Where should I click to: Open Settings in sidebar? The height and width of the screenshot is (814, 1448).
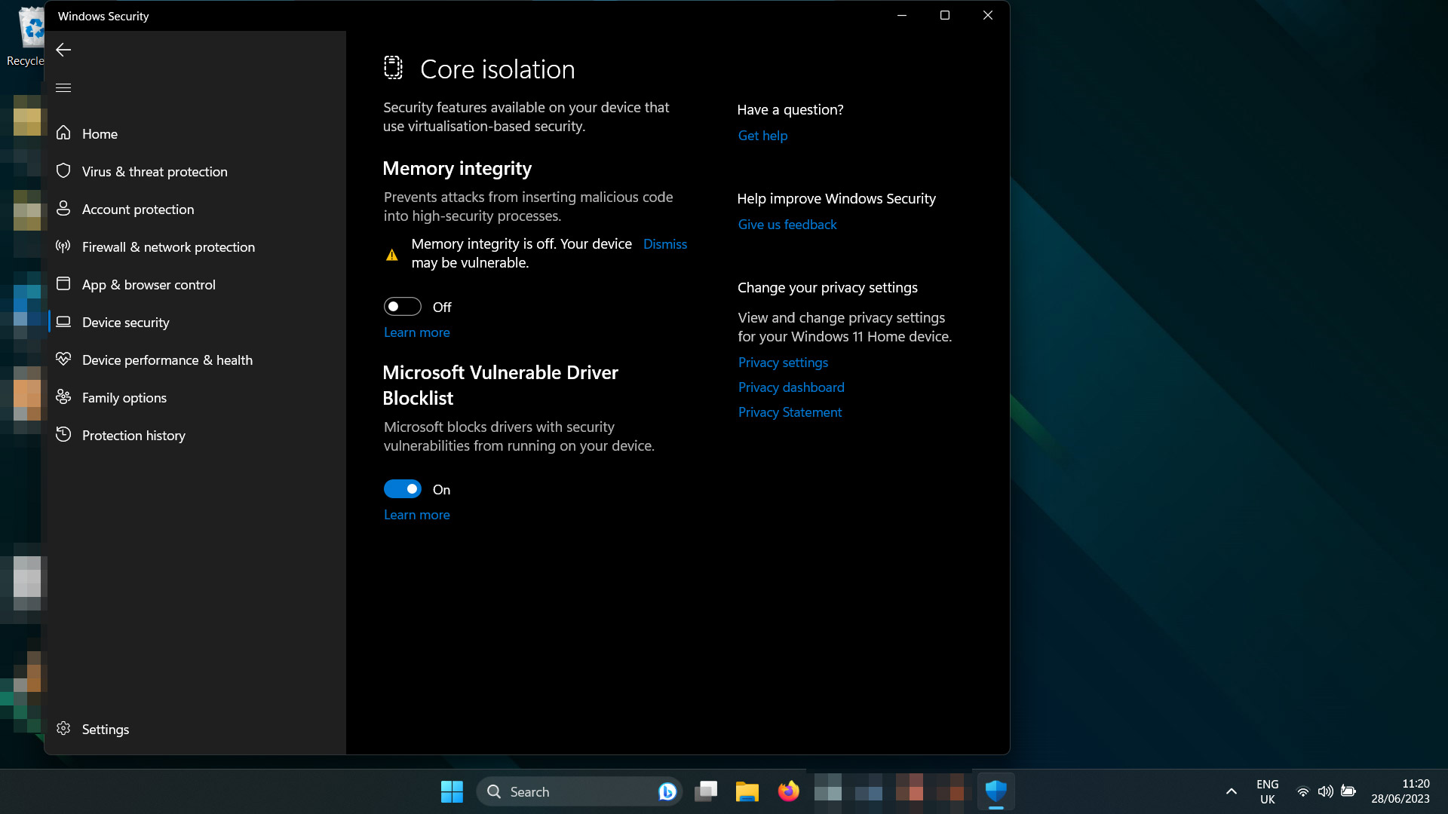[x=196, y=729]
